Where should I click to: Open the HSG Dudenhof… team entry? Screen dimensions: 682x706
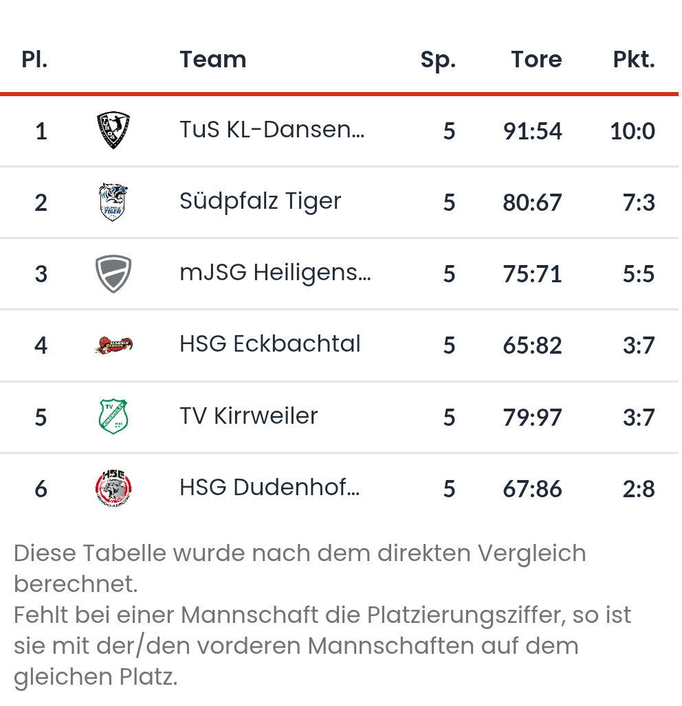(269, 487)
